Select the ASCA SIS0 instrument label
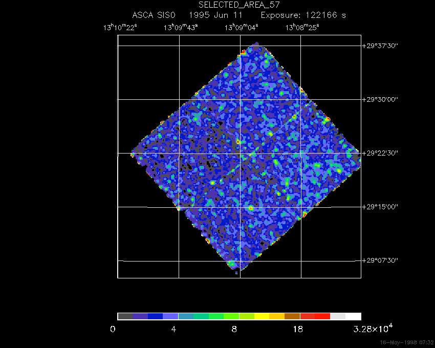435x348 pixels. point(154,15)
